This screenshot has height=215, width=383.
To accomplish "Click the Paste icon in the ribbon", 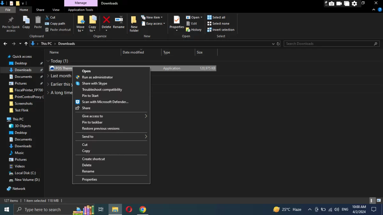I will [x=38, y=23].
